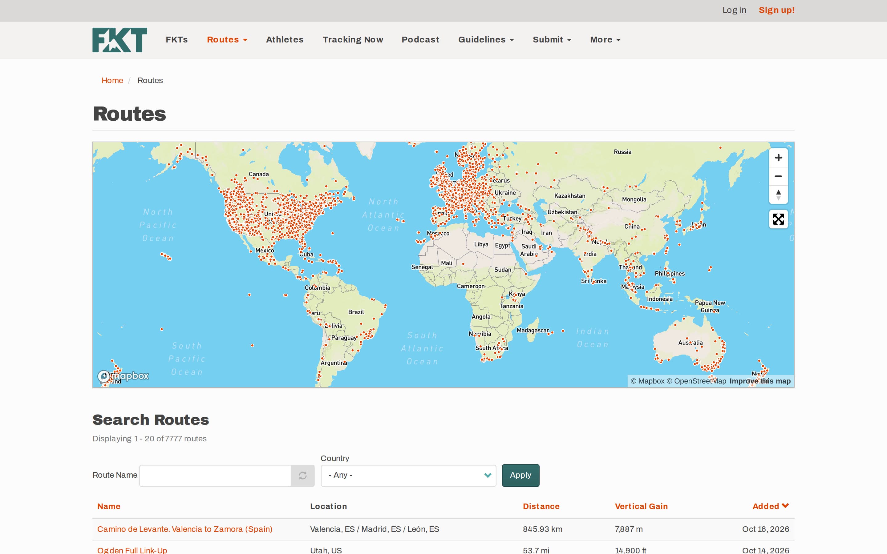This screenshot has height=554, width=887.
Task: Apply the route search filters
Action: (520, 475)
